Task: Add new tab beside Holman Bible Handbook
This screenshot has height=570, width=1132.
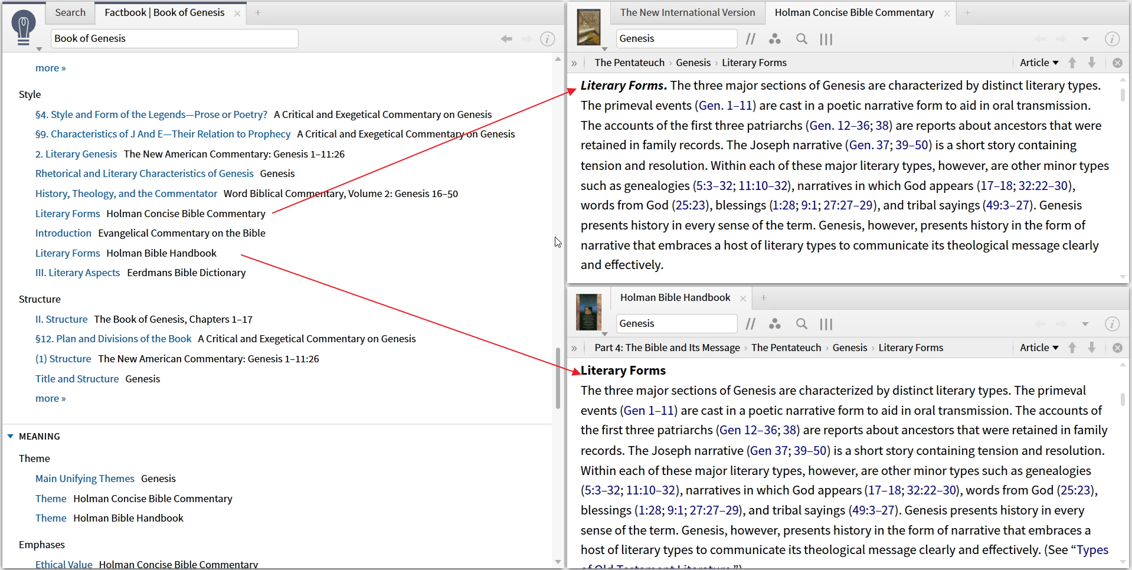Action: click(x=764, y=298)
